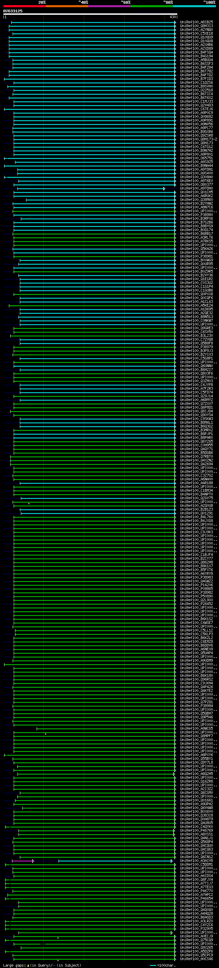Select the UniRef100_P08865 label
The height and width of the screenshot is (968, 219).
196,589
